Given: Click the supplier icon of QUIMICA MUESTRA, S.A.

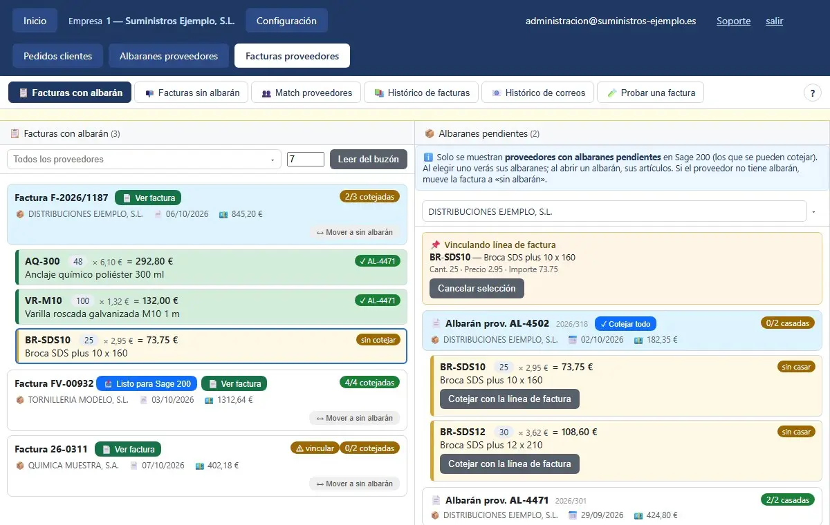Looking at the screenshot, I should [20, 466].
